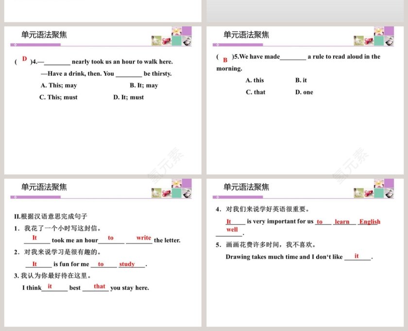Click the flower collage image on question 5 slide
The height and width of the screenshot is (331, 408).
[374, 37]
